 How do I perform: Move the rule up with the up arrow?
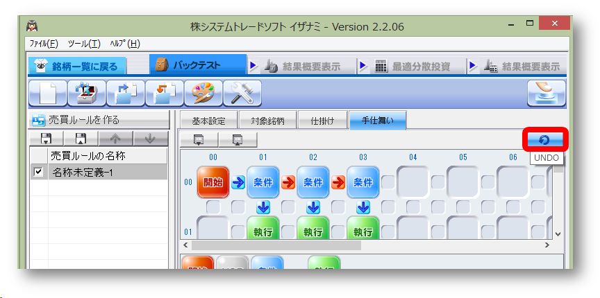[x=115, y=139]
